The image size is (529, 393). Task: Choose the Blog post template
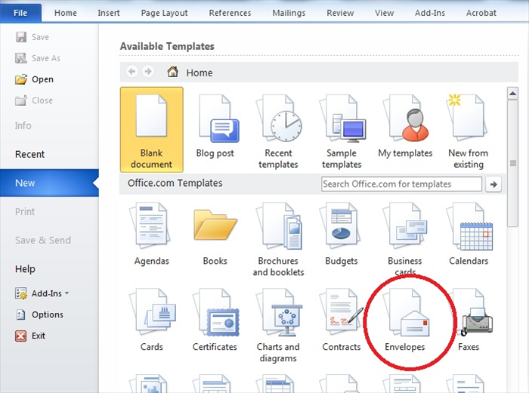215,126
